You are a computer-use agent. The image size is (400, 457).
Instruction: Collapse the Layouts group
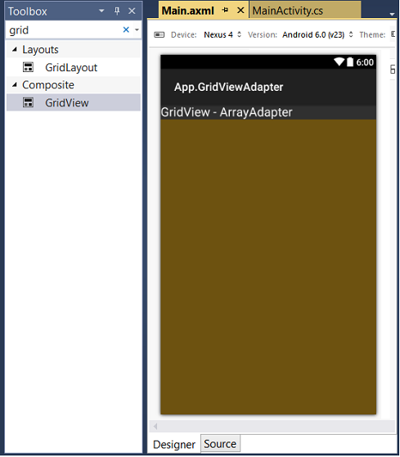click(x=15, y=49)
